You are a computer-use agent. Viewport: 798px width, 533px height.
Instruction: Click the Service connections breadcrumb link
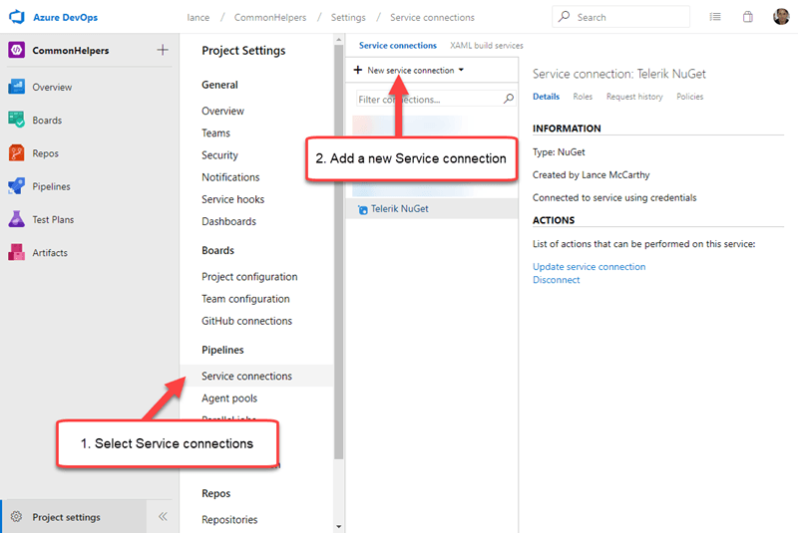432,17
